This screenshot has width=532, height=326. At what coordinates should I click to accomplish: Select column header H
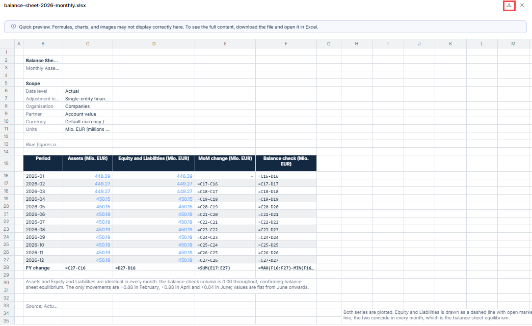coord(357,44)
